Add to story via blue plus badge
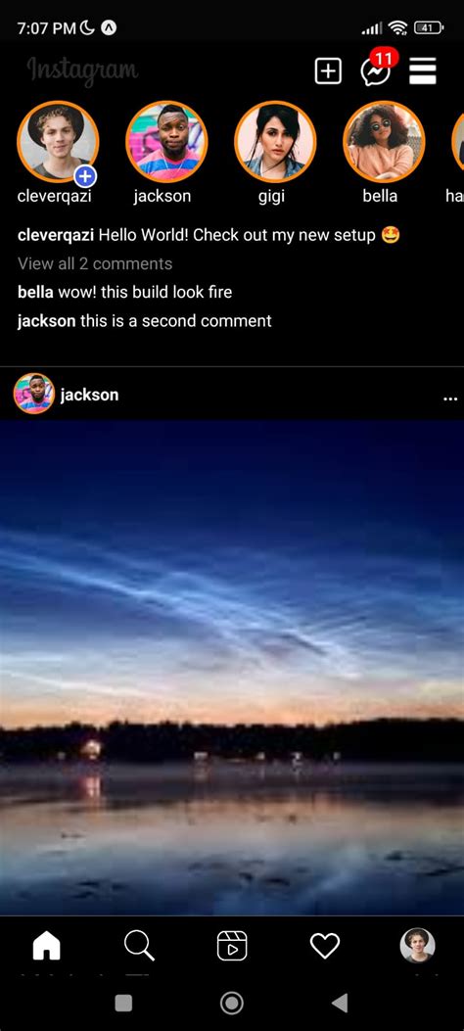The image size is (464, 1031). [85, 176]
